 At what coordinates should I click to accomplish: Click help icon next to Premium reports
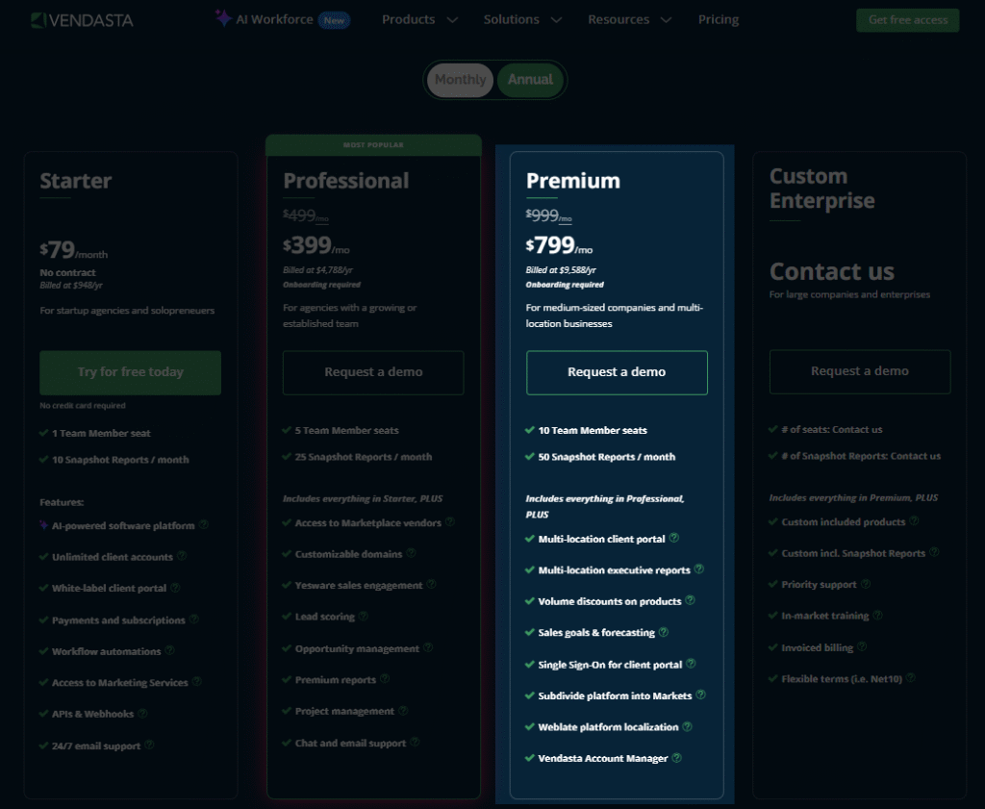point(385,679)
